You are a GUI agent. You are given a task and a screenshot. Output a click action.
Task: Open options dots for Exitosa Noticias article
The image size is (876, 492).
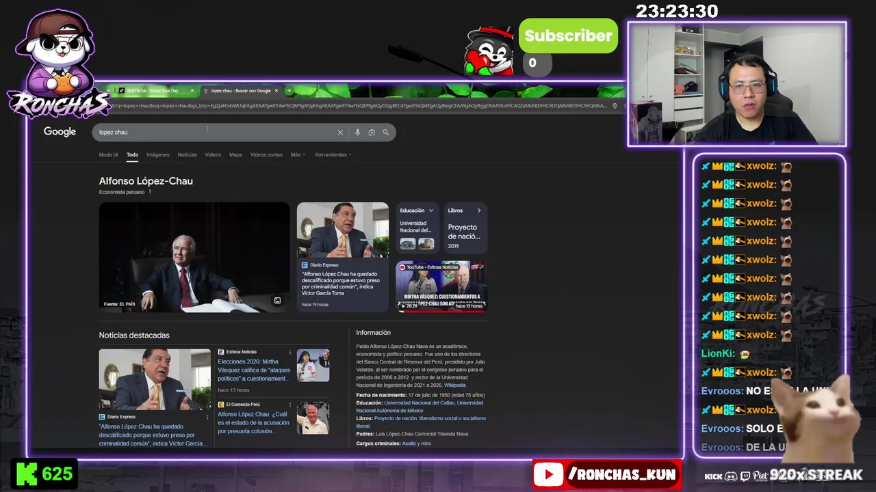click(x=290, y=352)
